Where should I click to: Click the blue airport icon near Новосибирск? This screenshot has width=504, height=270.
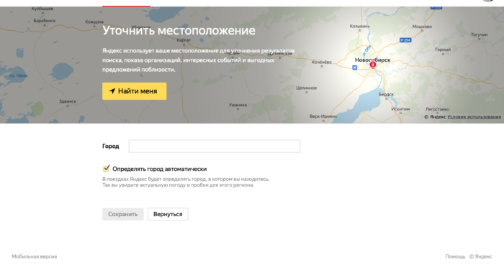[354, 67]
